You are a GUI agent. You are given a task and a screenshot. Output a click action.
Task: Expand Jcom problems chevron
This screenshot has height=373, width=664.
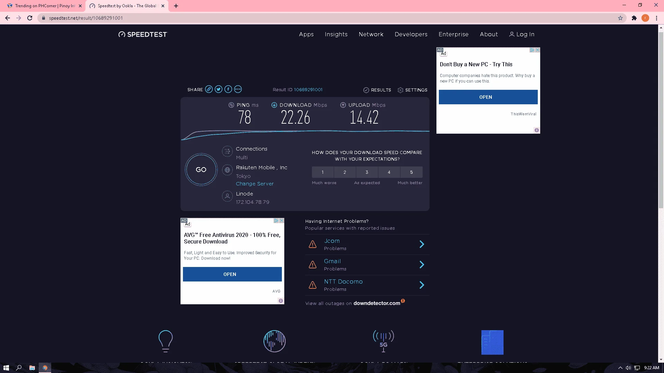click(422, 245)
